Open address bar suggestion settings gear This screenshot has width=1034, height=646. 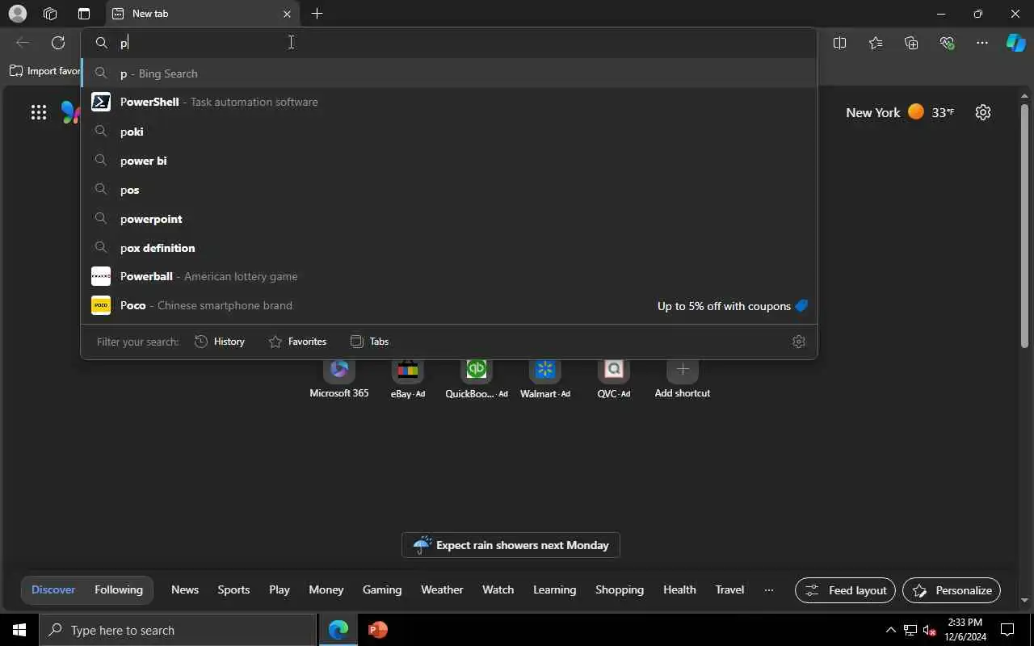click(x=799, y=342)
